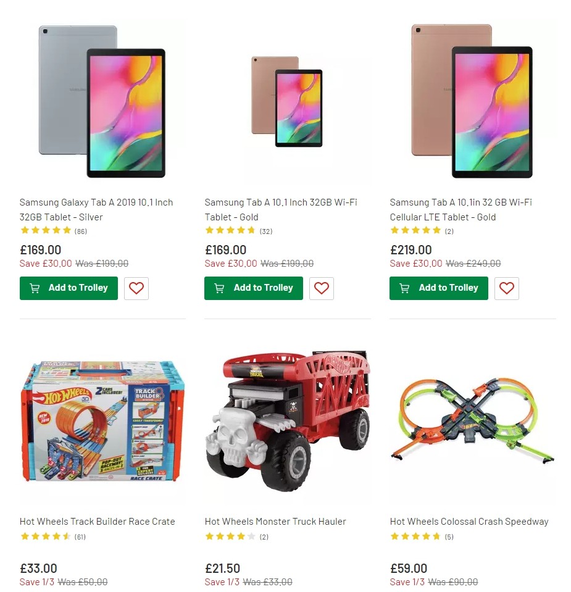Click the Monster Truck Hauler product photo
571x592 pixels.
point(287,426)
